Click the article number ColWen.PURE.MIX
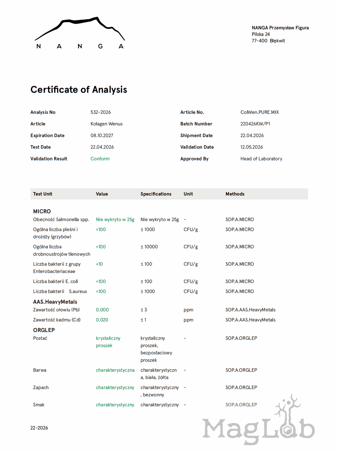338x451 pixels. click(x=260, y=112)
